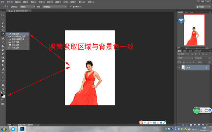Choose 标尺工具 from the flyout
The width and height of the screenshot is (212, 132).
click(18, 42)
